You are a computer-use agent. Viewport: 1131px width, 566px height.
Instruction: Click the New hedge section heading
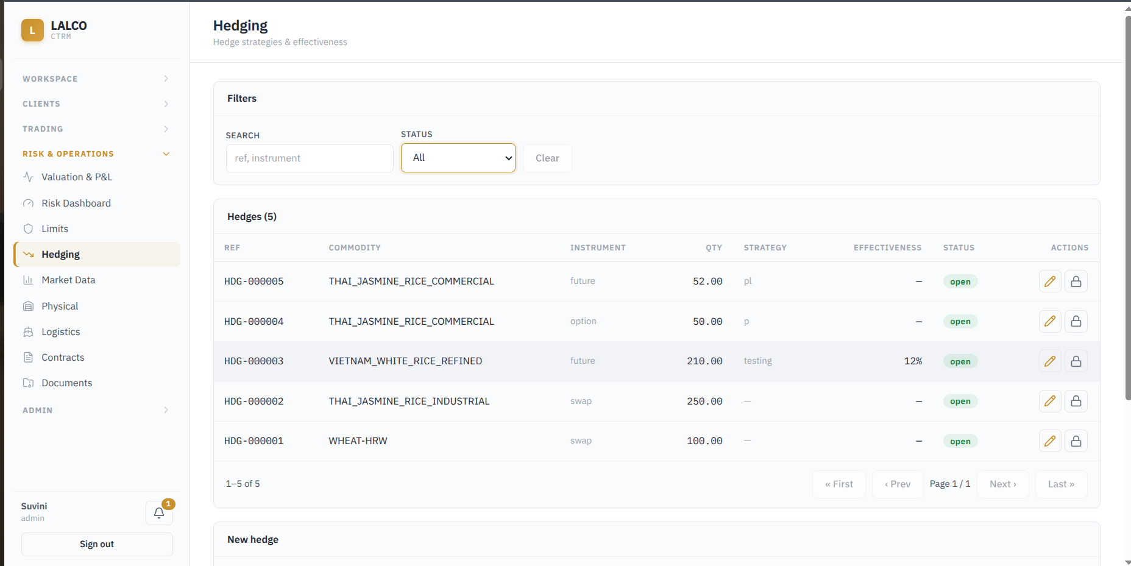(x=253, y=540)
